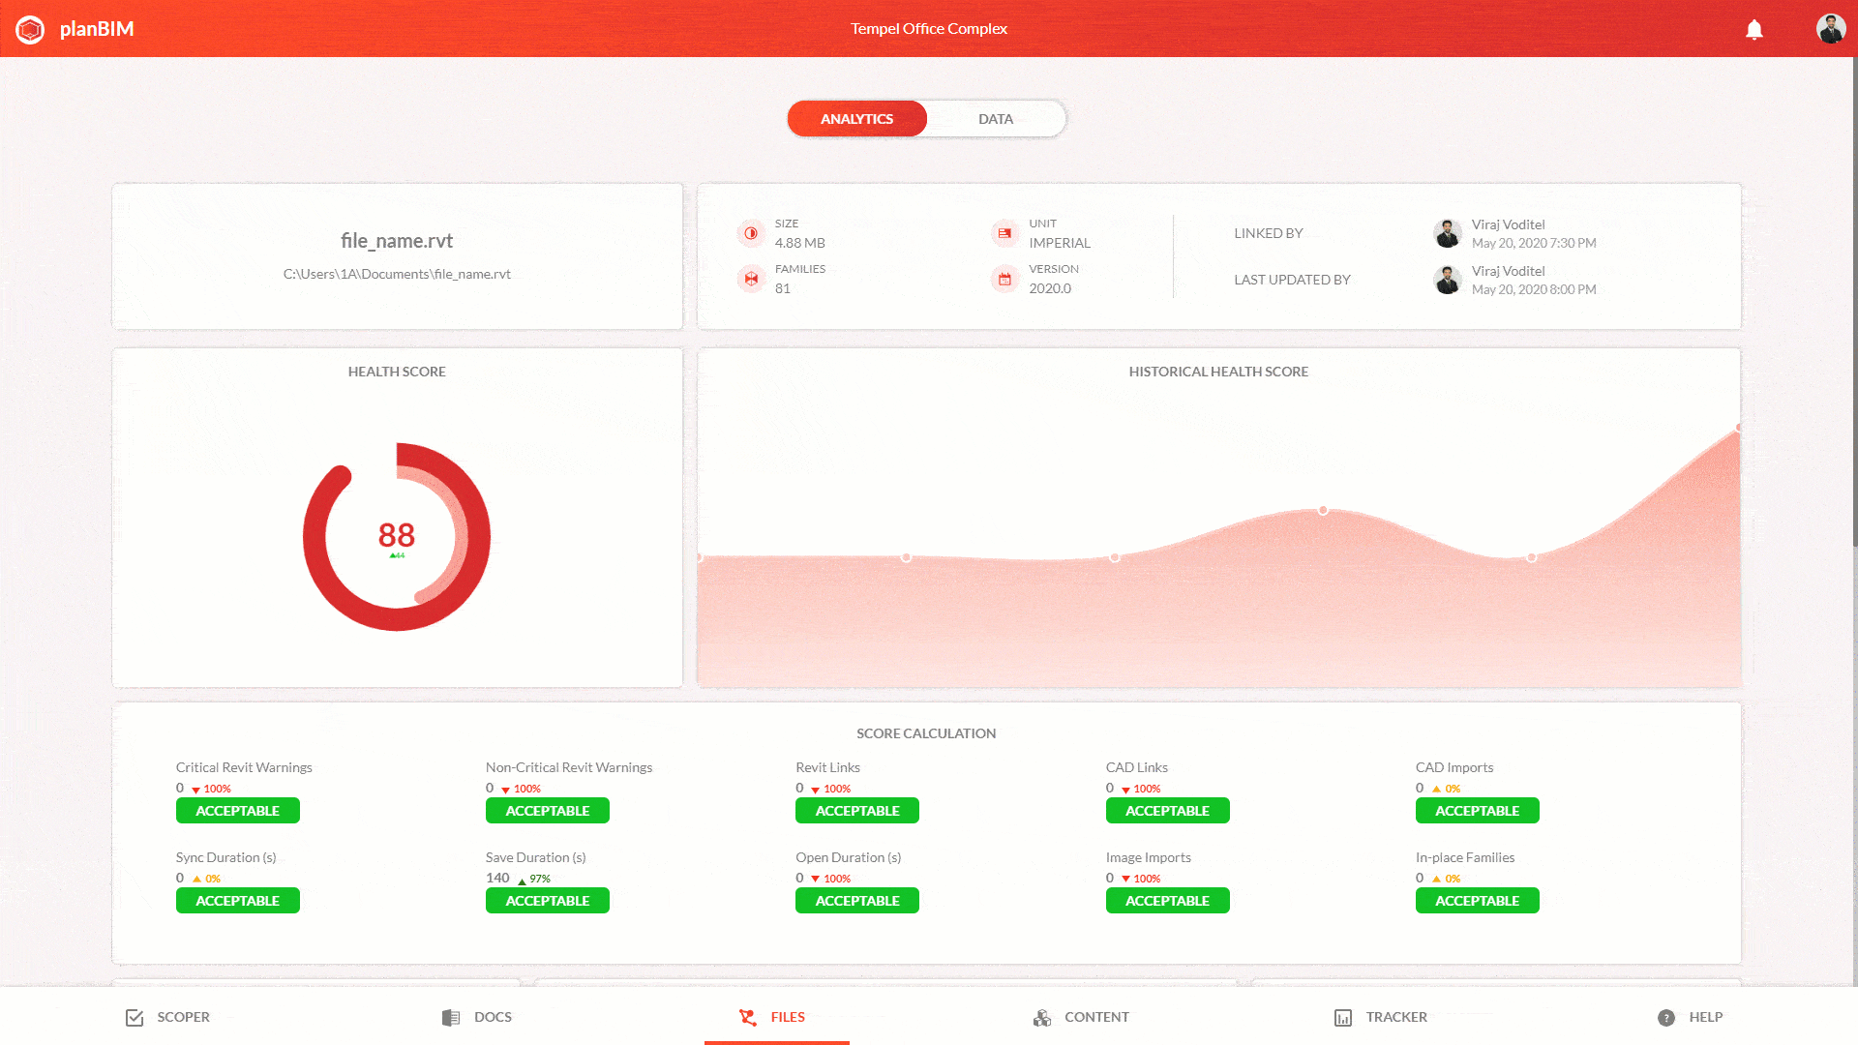Image resolution: width=1858 pixels, height=1045 pixels.
Task: Click the planBIM logo icon
Action: click(x=30, y=29)
